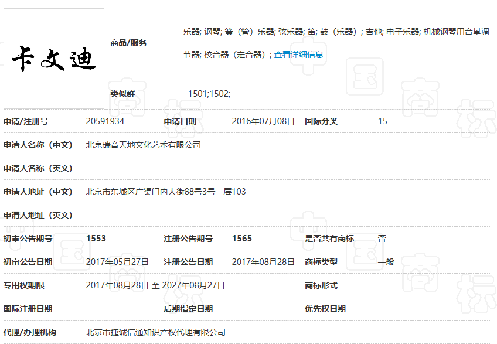Click the 代理/办理机构 label
Image resolution: width=497 pixels, height=344 pixels.
click(x=30, y=333)
